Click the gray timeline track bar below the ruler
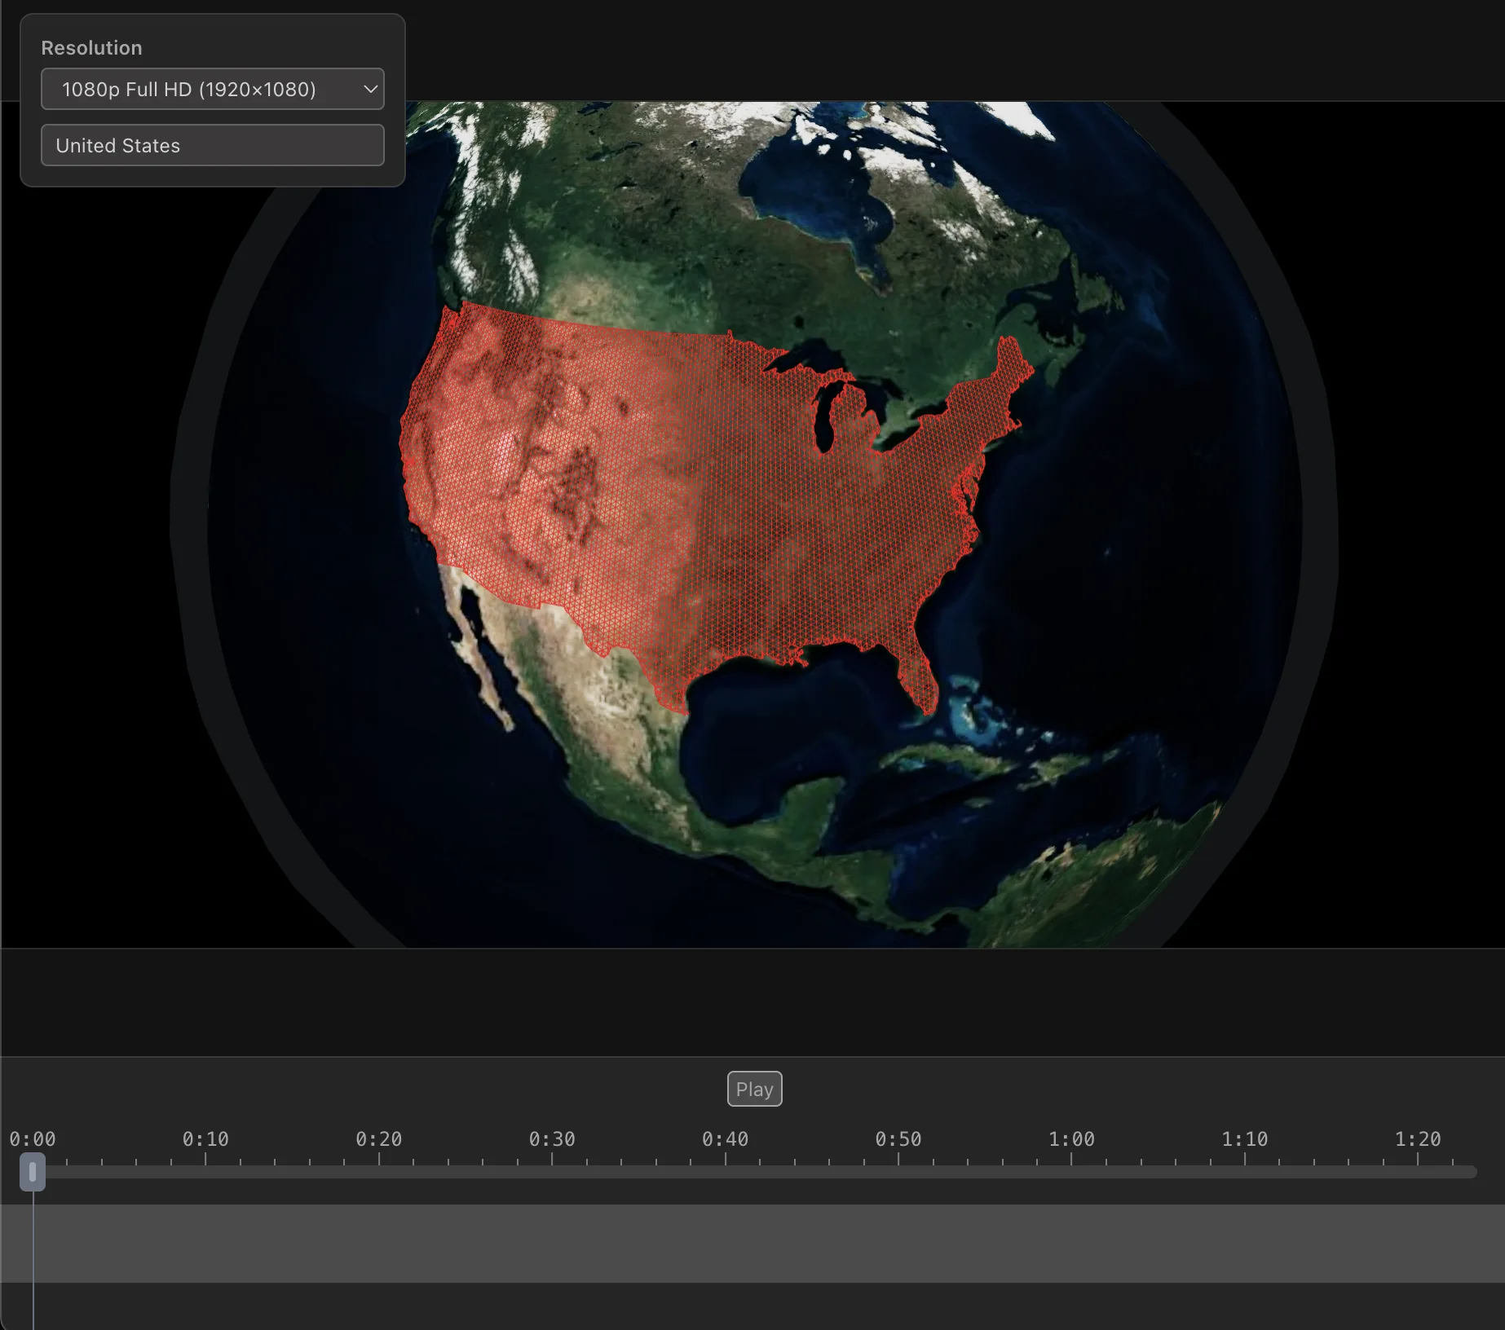 (x=752, y=1244)
